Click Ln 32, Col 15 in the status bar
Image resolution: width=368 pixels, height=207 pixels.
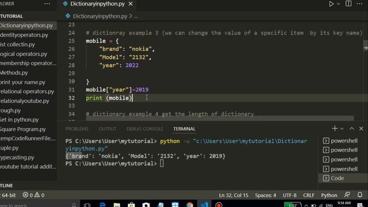point(233,195)
